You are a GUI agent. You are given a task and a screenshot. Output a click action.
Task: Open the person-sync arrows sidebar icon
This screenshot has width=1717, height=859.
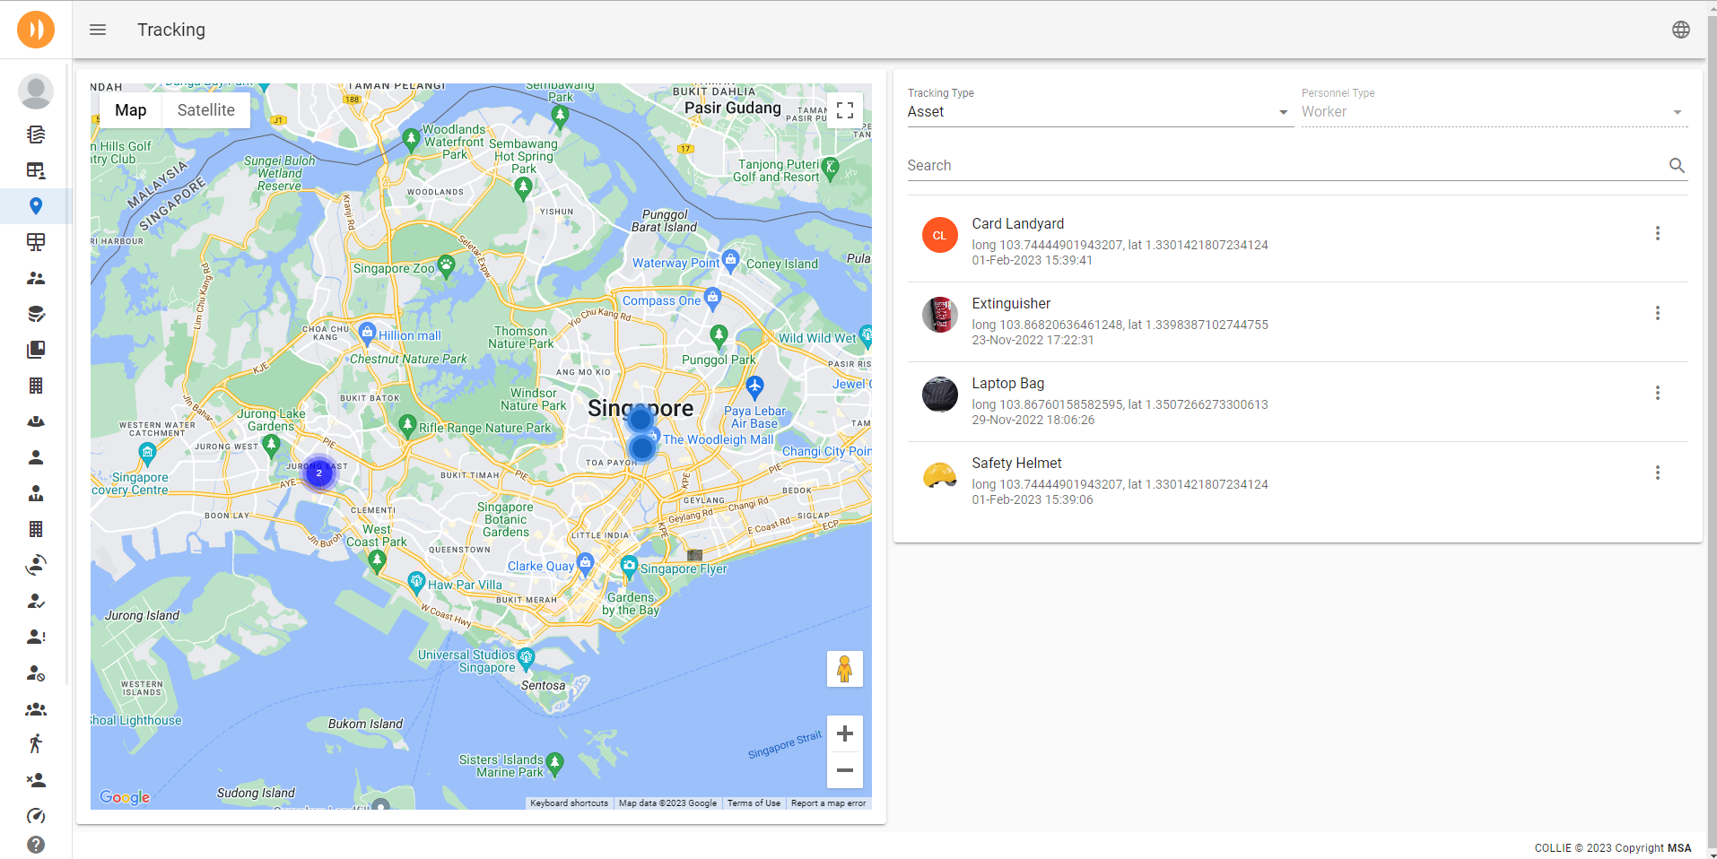coord(36,565)
